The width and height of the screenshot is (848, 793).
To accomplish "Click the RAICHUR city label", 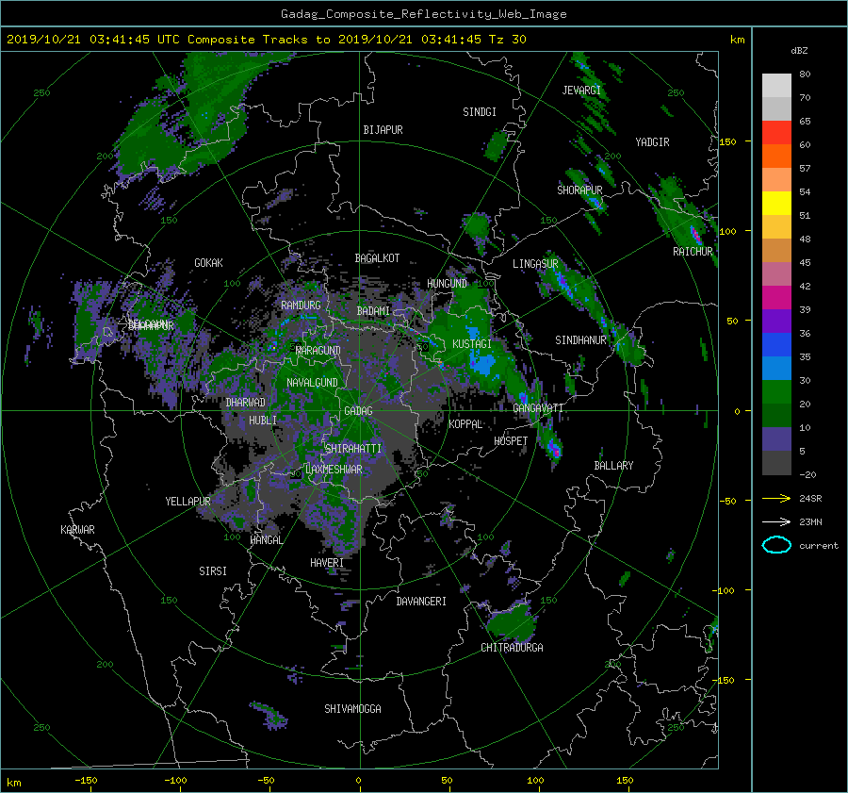I will pyautogui.click(x=693, y=252).
